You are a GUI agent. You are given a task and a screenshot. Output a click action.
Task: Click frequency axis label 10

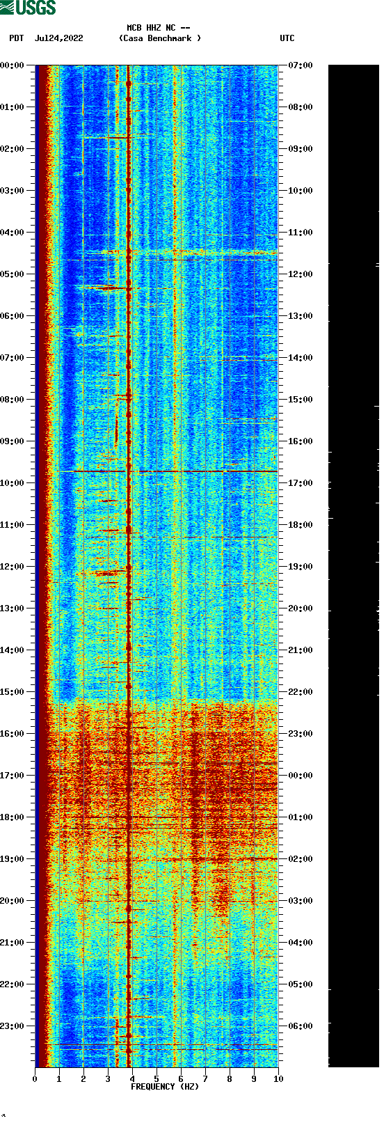278,1079
